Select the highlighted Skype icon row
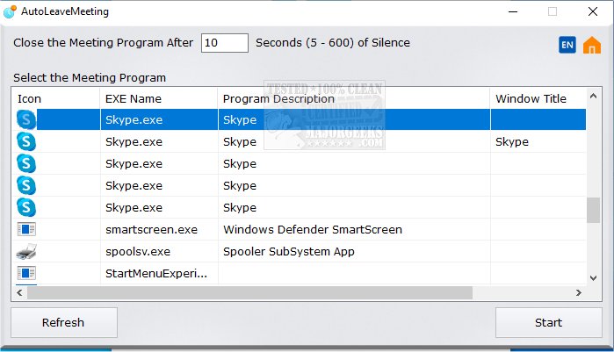 (26, 119)
